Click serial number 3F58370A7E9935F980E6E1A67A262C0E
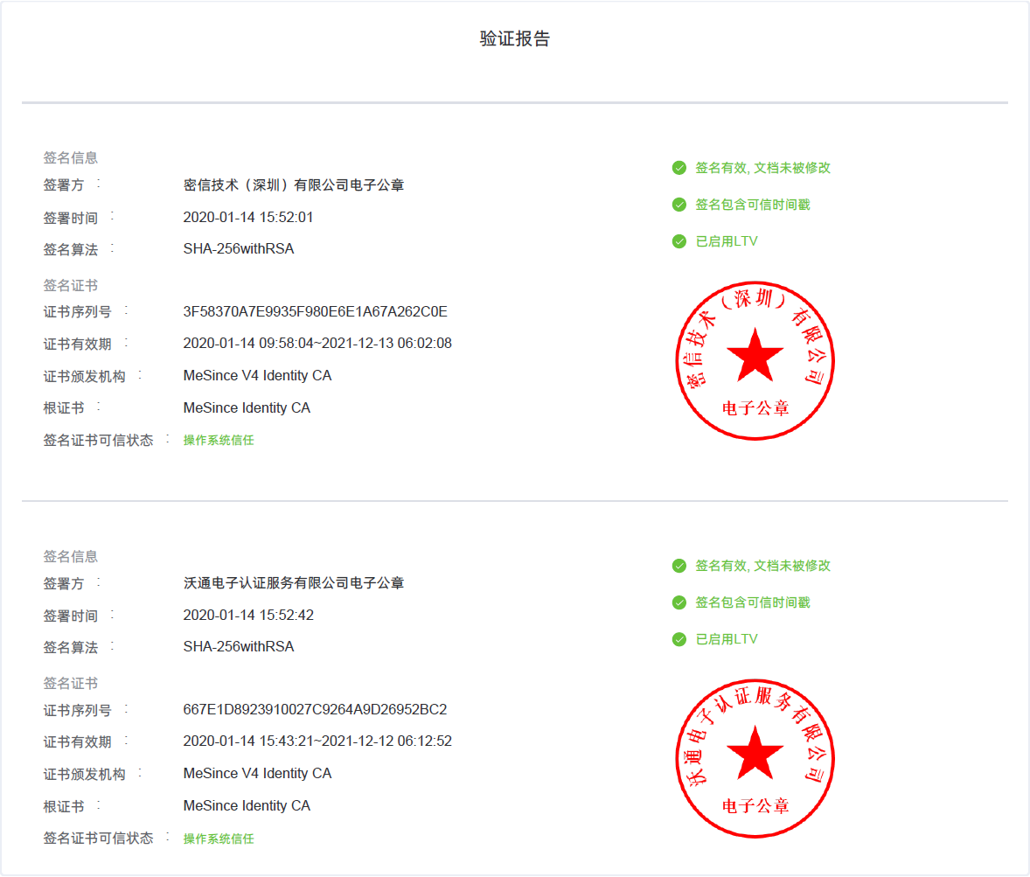The image size is (1030, 877). 315,312
